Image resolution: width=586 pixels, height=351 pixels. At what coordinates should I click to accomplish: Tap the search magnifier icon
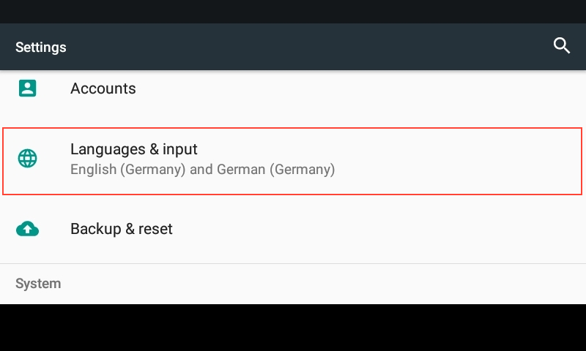(562, 46)
